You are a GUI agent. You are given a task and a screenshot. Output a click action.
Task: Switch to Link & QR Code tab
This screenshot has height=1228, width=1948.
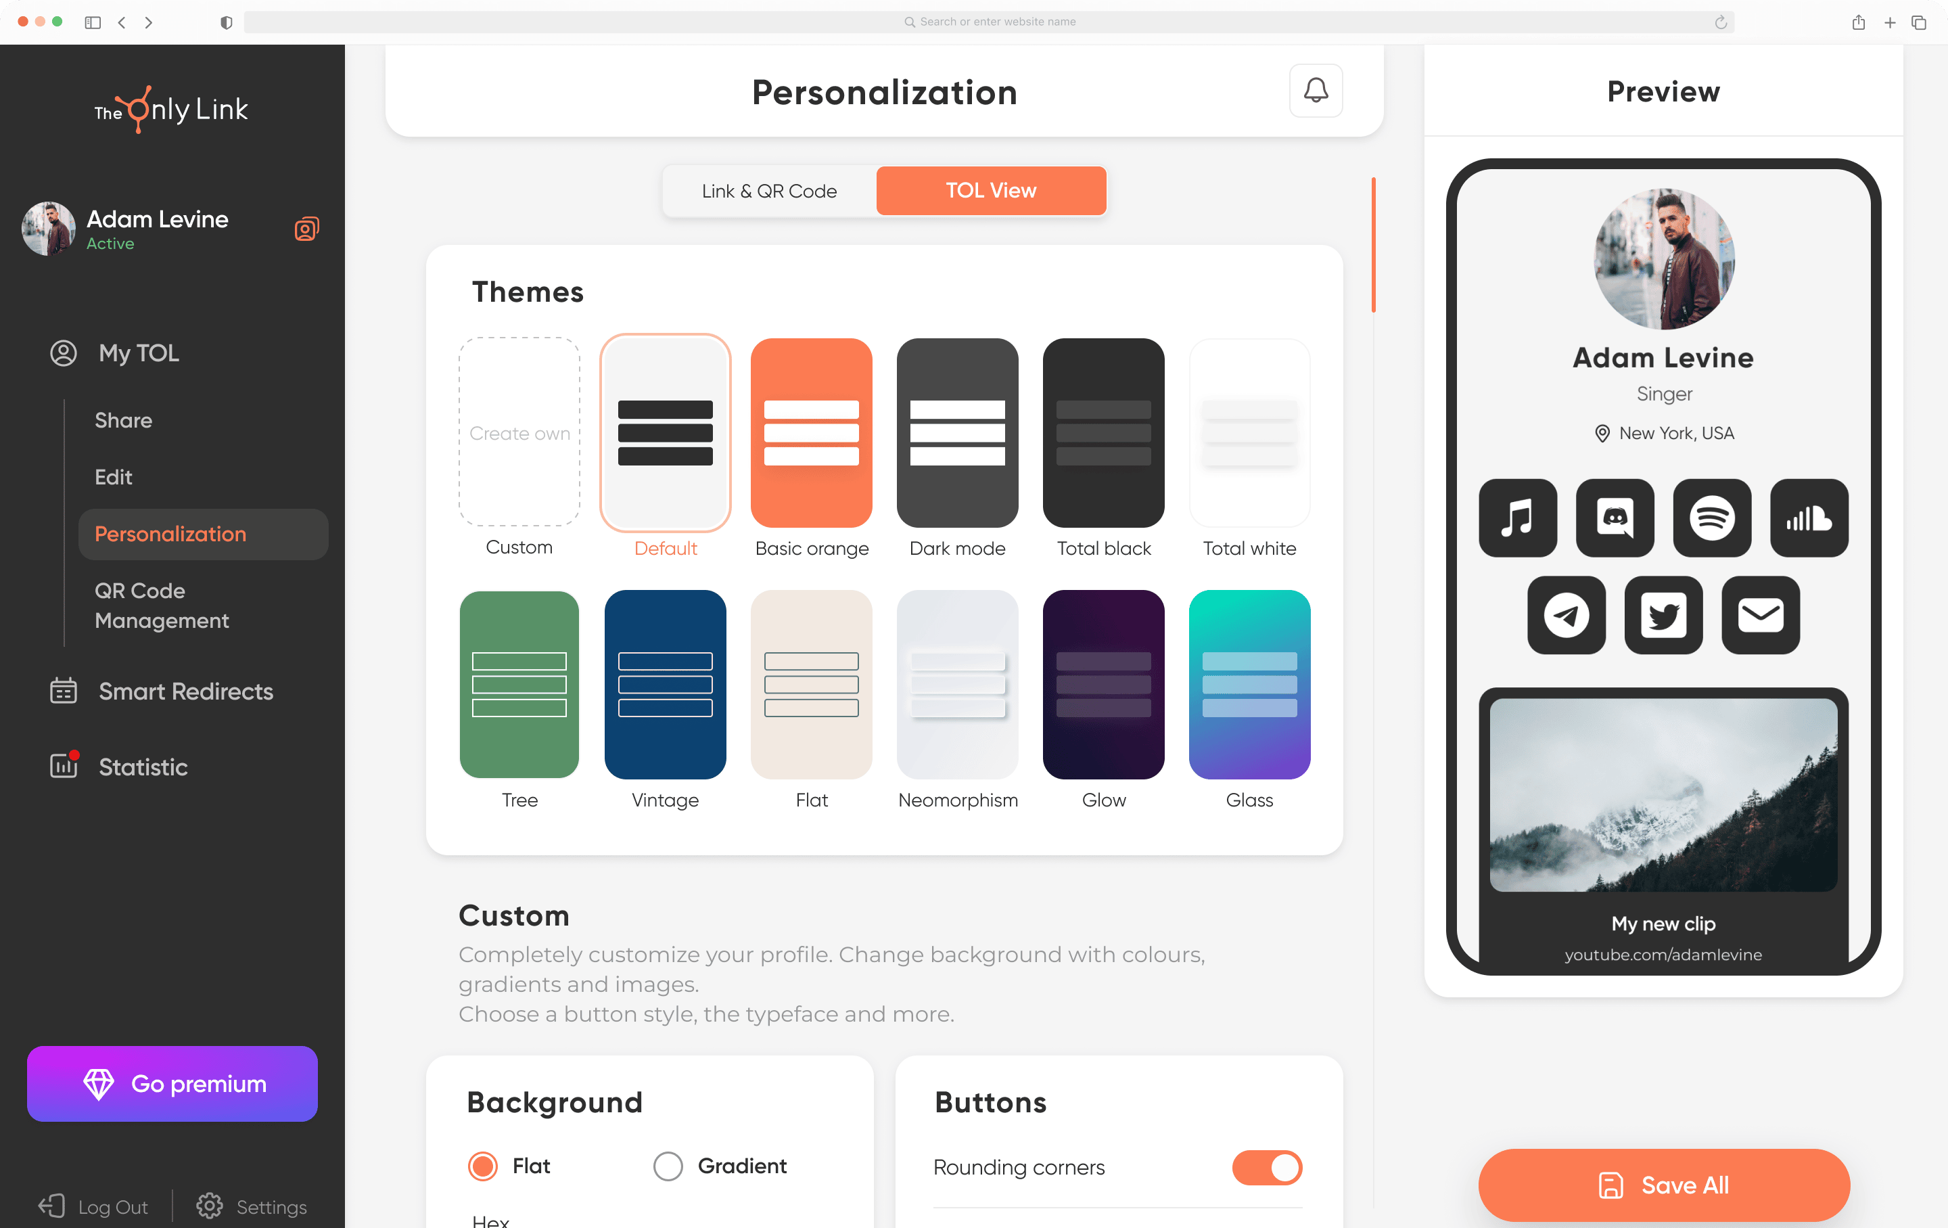pos(769,189)
